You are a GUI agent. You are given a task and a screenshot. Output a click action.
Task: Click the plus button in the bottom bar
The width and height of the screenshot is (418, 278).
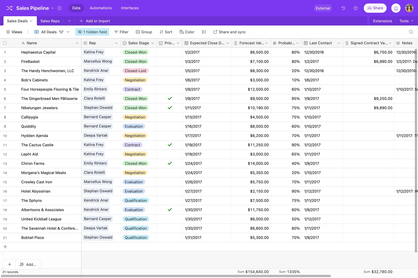pos(9,264)
